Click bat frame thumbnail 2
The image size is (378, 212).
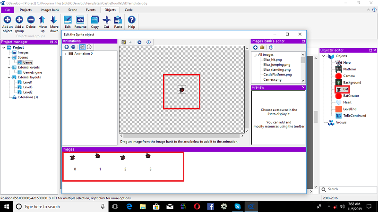pos(123,158)
